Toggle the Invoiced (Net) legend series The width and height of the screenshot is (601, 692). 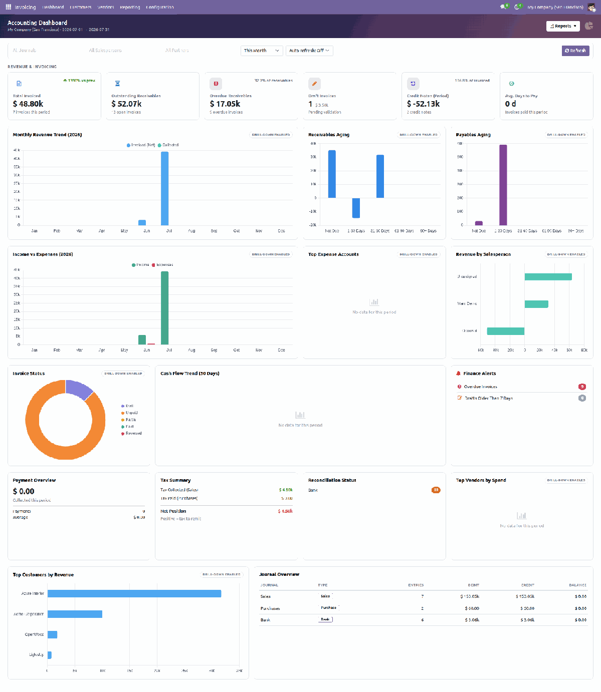pyautogui.click(x=141, y=145)
